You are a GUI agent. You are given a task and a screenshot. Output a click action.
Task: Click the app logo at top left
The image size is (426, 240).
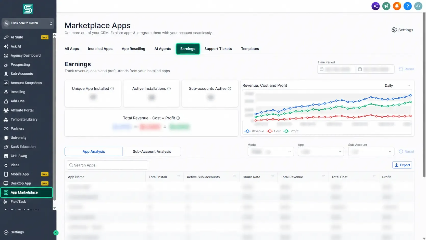(28, 9)
